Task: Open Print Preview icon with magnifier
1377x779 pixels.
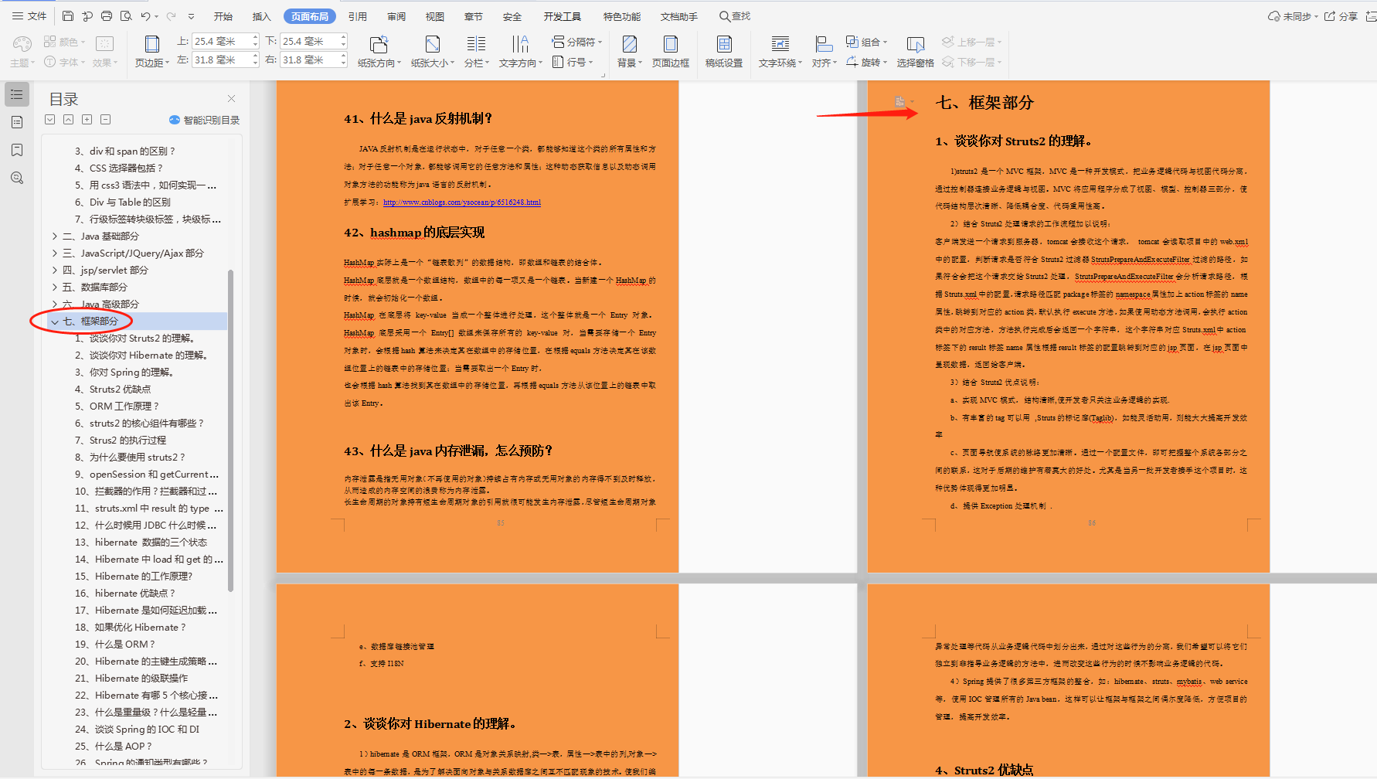Action: tap(126, 16)
